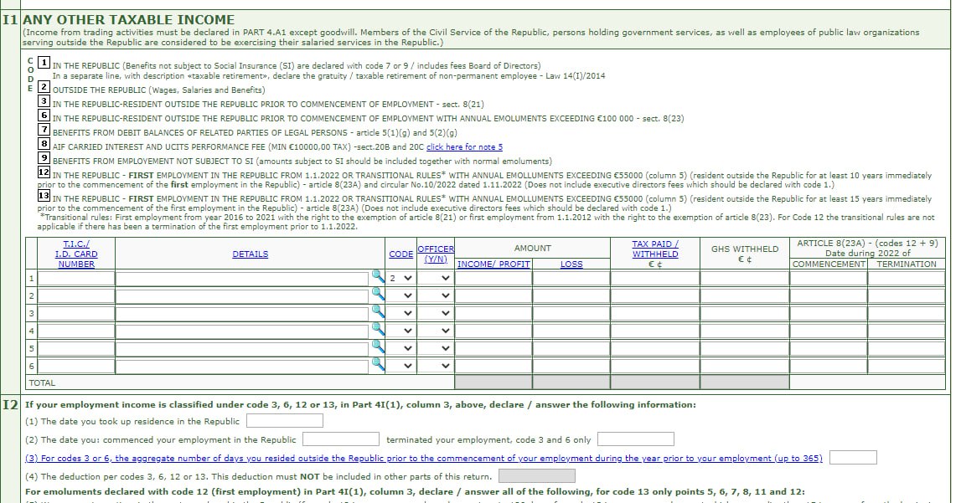The height and width of the screenshot is (503, 961).
Task: Click the Income/Profit amount field in row 1
Action: (x=493, y=279)
